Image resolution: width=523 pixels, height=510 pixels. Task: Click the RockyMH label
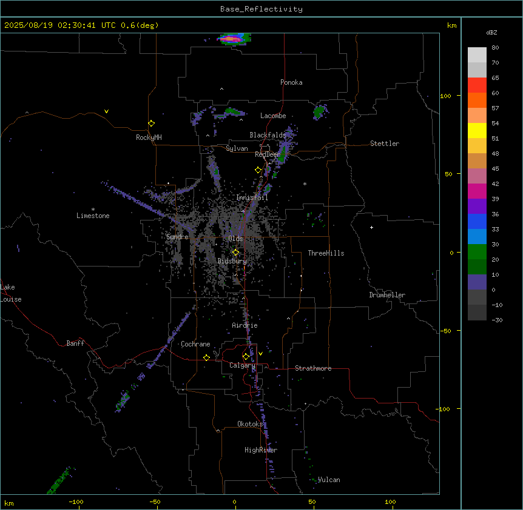[x=149, y=137]
